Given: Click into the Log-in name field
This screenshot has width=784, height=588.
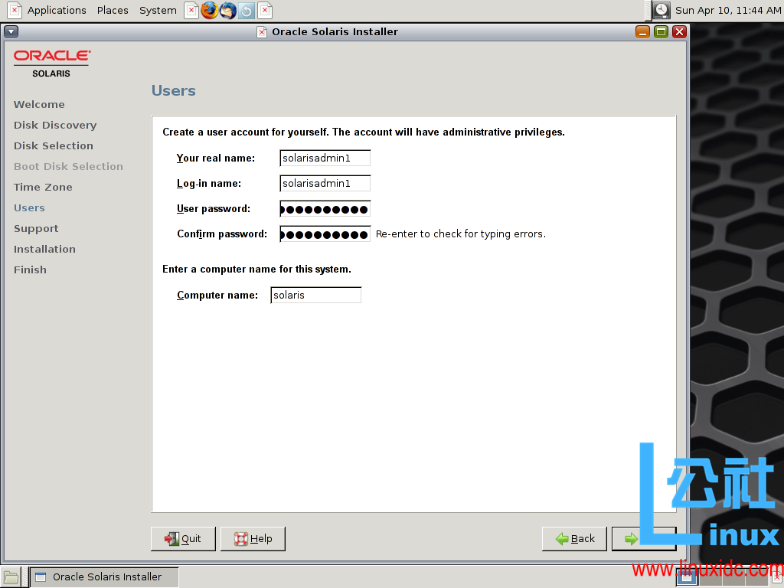Looking at the screenshot, I should 325,184.
